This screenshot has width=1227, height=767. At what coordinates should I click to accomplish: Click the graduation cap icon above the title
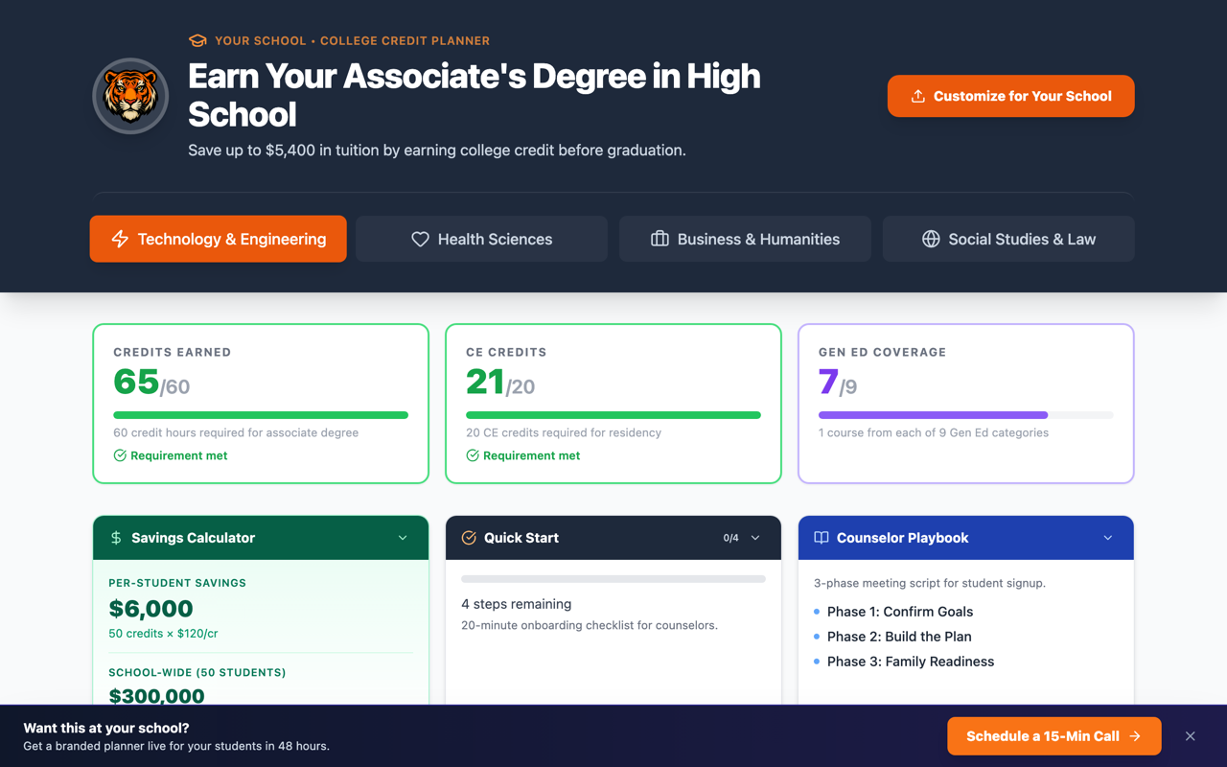pyautogui.click(x=197, y=41)
